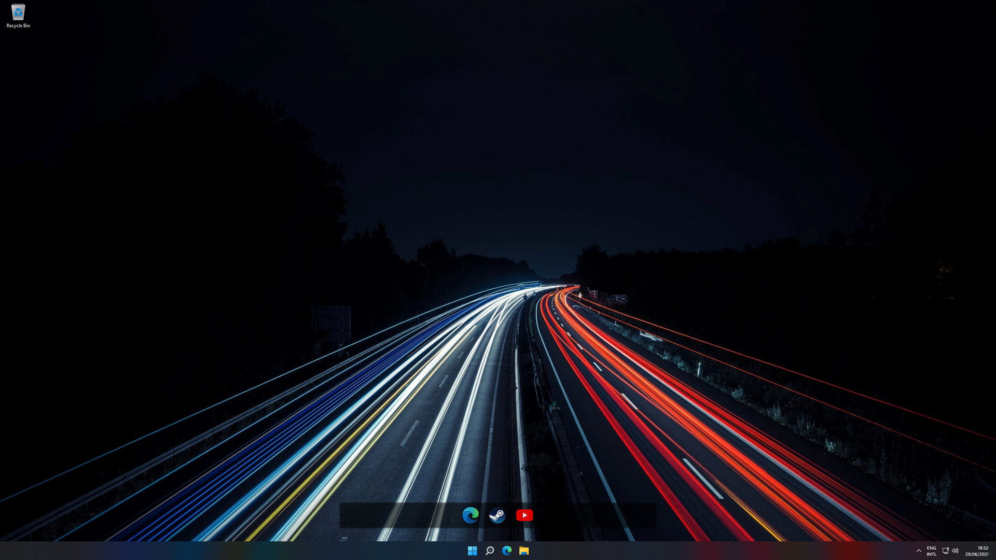Launch Steam from the dock

coord(497,515)
